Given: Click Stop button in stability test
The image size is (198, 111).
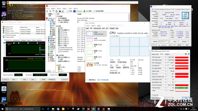Looking at the screenshot, I should [14, 80].
